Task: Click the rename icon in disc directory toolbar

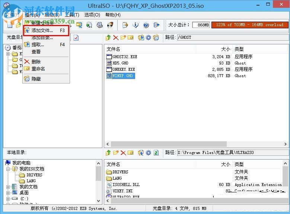Action: pos(130,38)
